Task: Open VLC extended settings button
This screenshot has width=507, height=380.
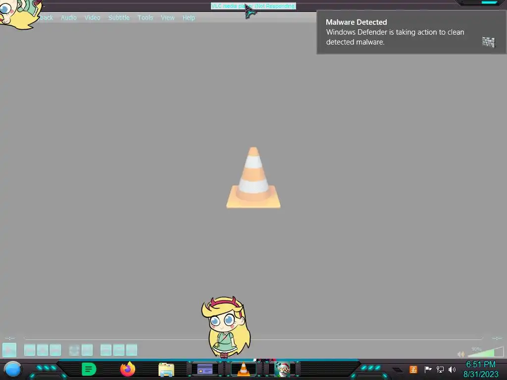Action: coord(87,350)
